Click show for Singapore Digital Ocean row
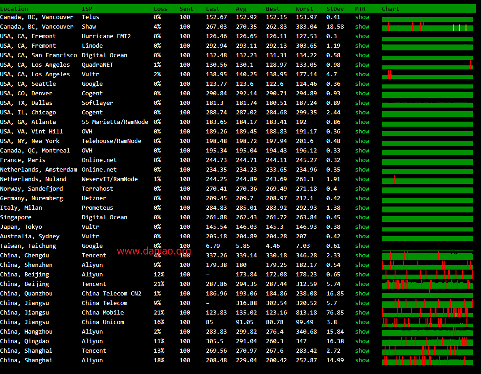This screenshot has width=481, height=374. (x=362, y=217)
